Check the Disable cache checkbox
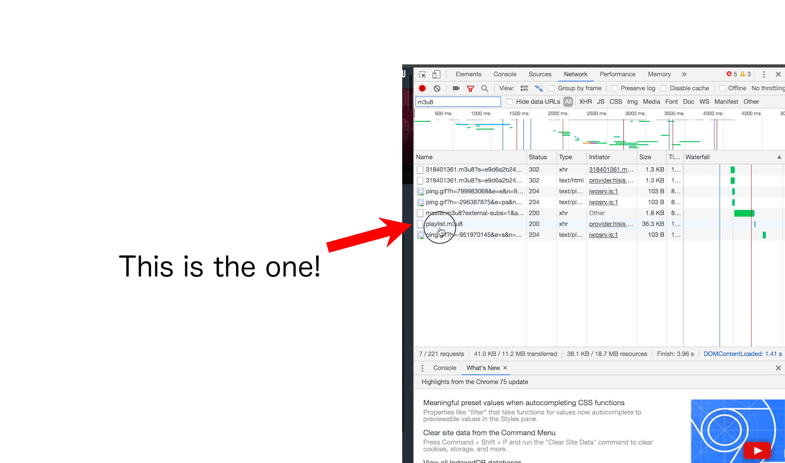Viewport: 785px width, 463px height. [664, 88]
